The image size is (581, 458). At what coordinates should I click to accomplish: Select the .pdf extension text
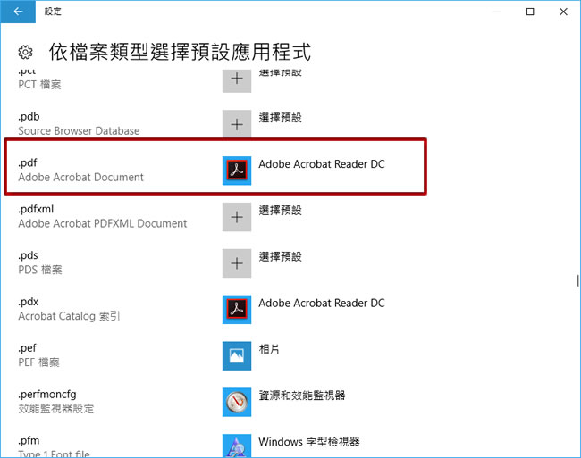tap(28, 162)
